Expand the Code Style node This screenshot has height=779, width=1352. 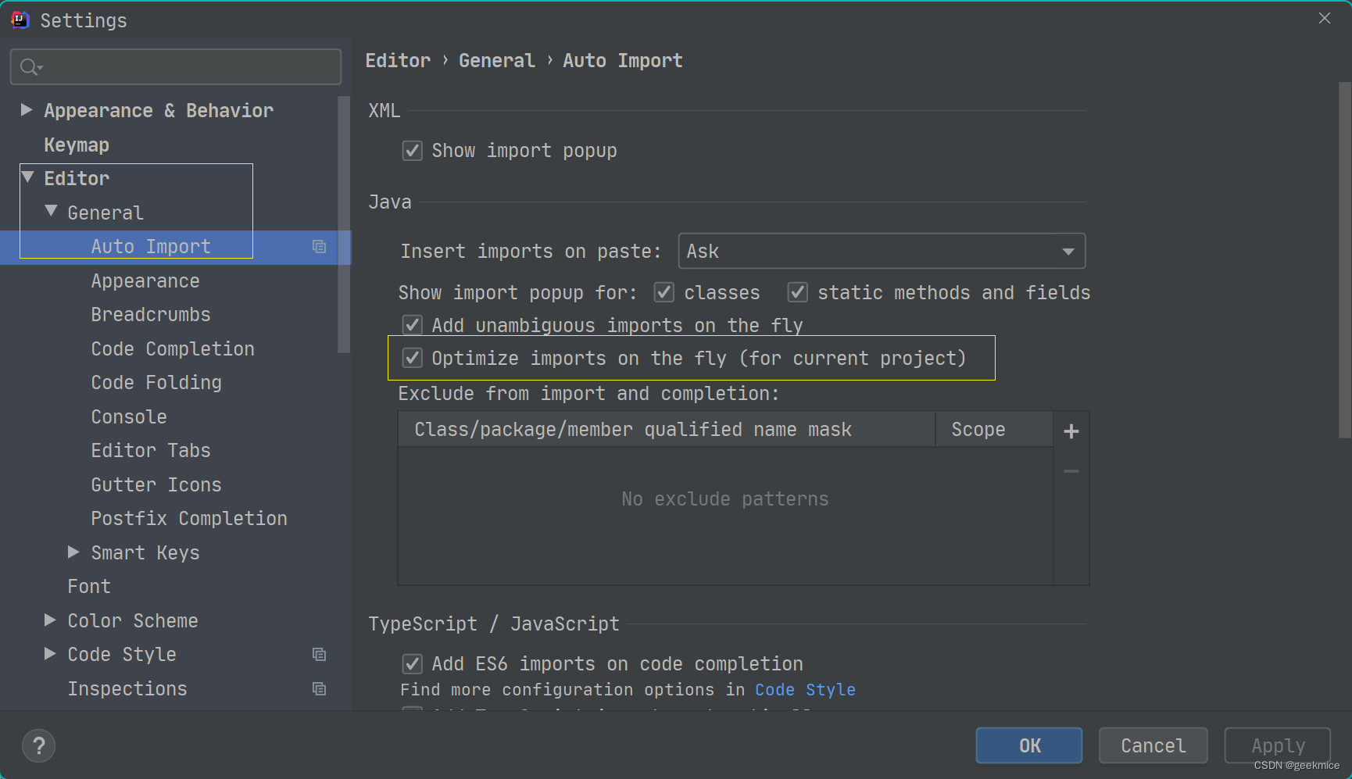(x=50, y=654)
